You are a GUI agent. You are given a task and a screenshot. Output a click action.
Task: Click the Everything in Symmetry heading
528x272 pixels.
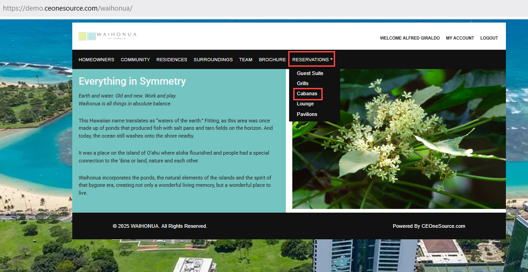pyautogui.click(x=132, y=81)
